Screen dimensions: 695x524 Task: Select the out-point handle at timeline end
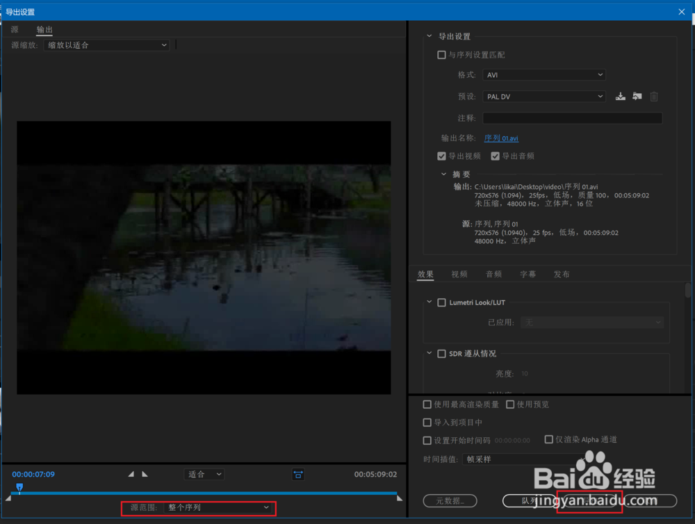400,498
